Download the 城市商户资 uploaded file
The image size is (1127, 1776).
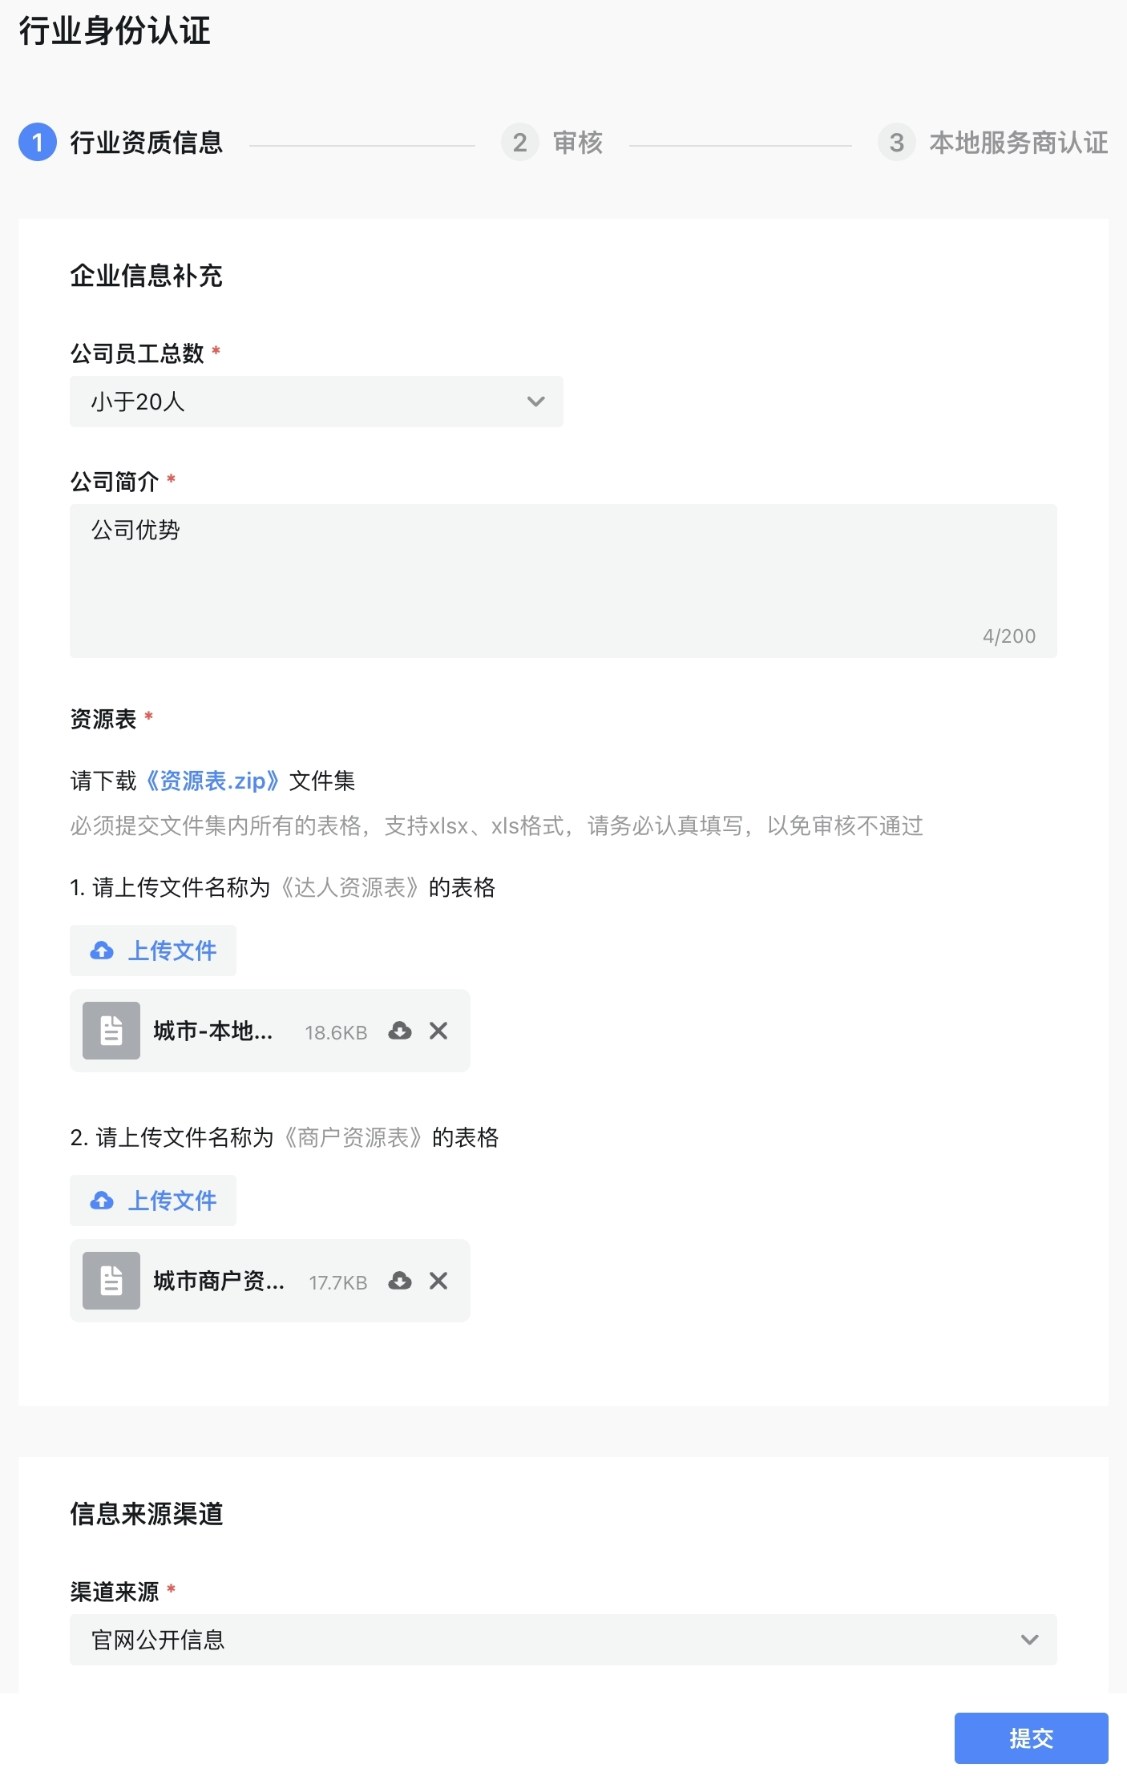pyautogui.click(x=400, y=1281)
